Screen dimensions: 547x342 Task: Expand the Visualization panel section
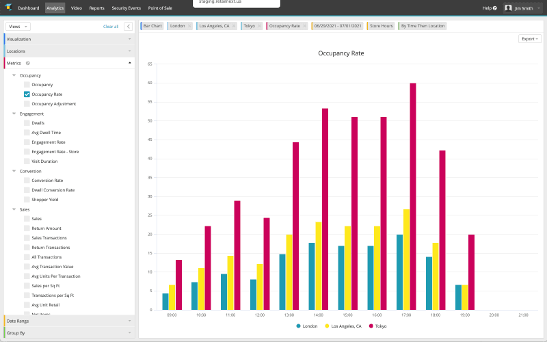[68, 39]
